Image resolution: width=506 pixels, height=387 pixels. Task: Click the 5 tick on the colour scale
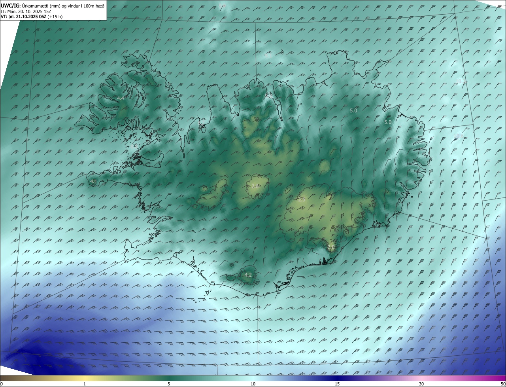(x=169, y=384)
